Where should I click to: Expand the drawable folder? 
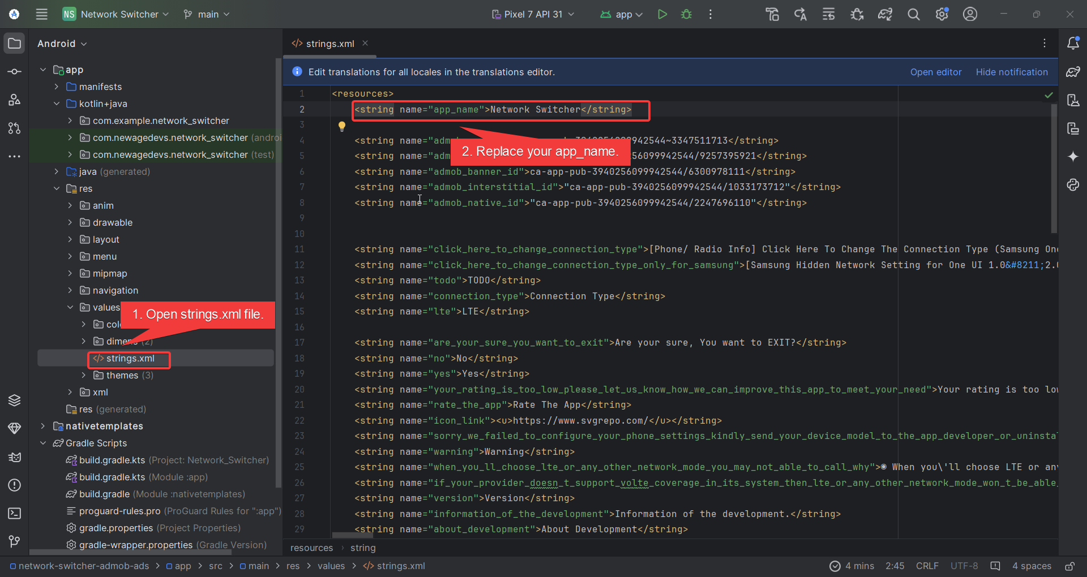click(70, 222)
